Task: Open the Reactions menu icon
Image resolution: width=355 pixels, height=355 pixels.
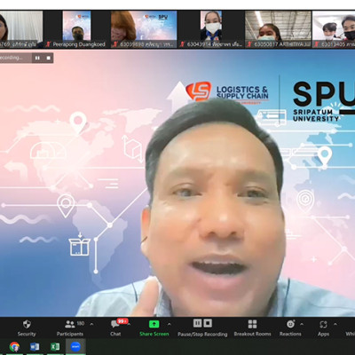Action: [x=290, y=324]
